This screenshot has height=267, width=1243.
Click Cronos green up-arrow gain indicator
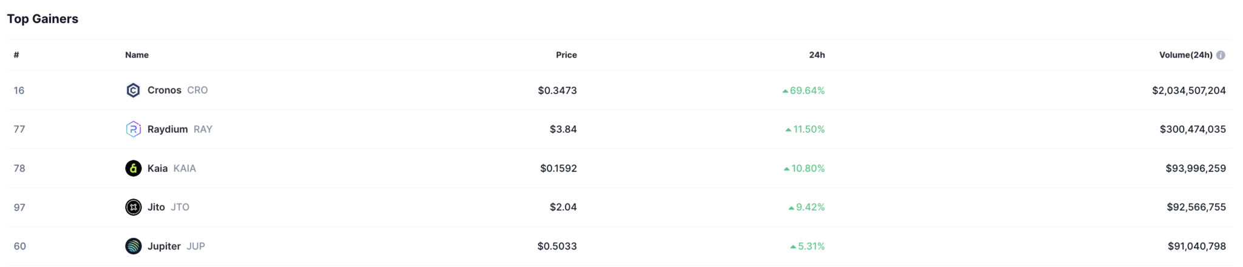point(785,91)
